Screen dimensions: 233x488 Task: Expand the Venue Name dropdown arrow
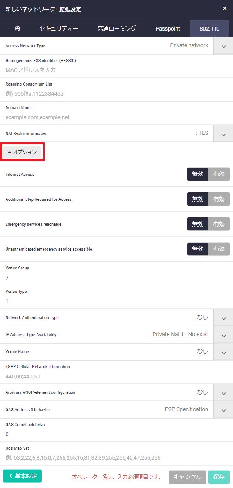coord(223,352)
